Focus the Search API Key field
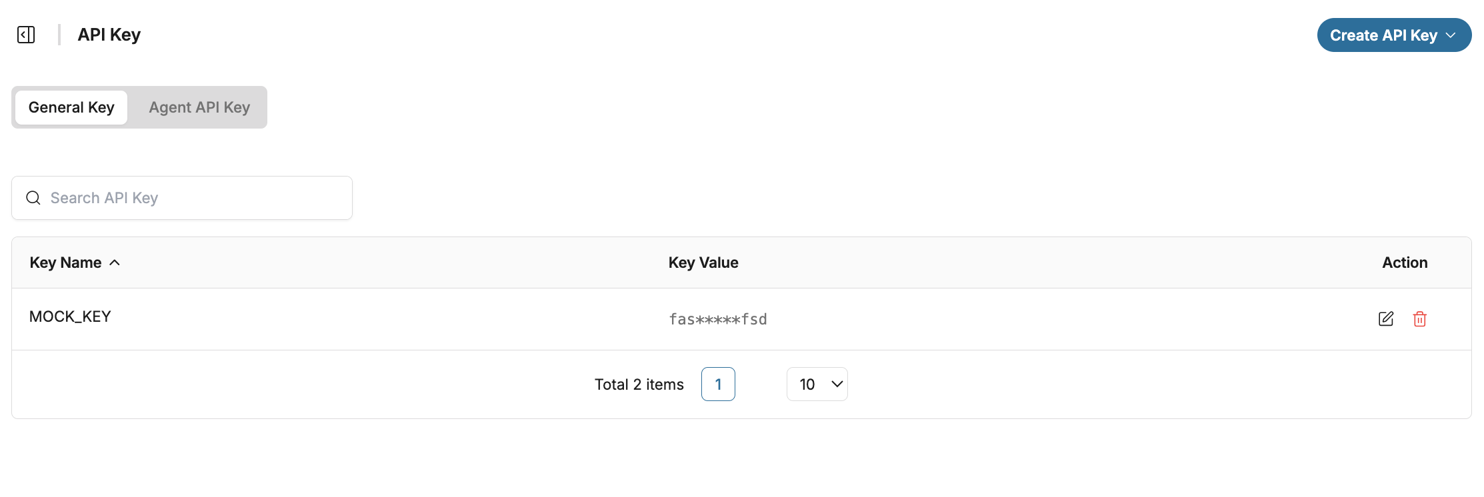The width and height of the screenshot is (1484, 497). (193, 198)
